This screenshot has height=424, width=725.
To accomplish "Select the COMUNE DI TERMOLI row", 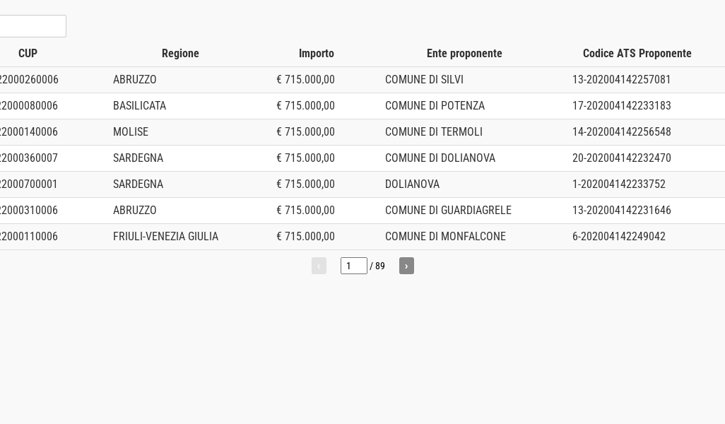I will [x=433, y=132].
